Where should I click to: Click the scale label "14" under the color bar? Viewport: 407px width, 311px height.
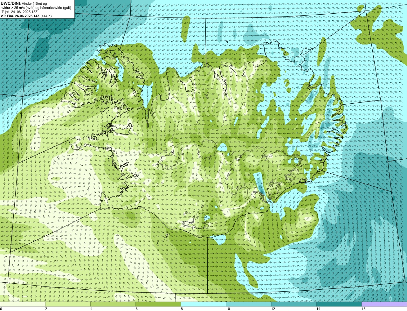[318, 309]
